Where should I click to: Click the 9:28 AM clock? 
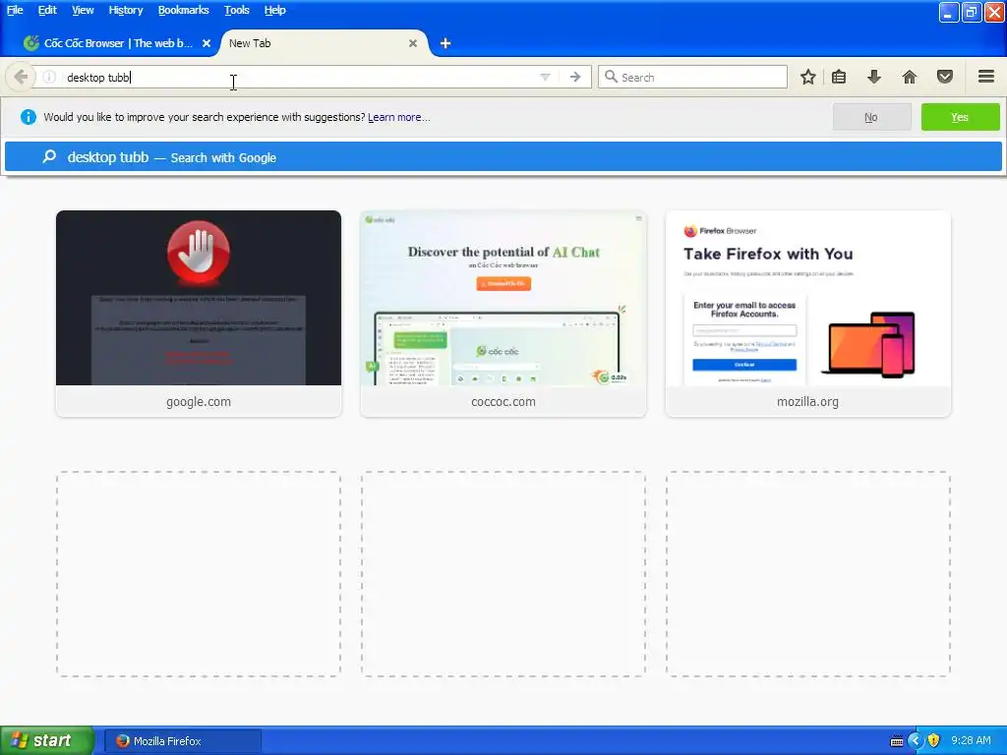[x=971, y=741]
